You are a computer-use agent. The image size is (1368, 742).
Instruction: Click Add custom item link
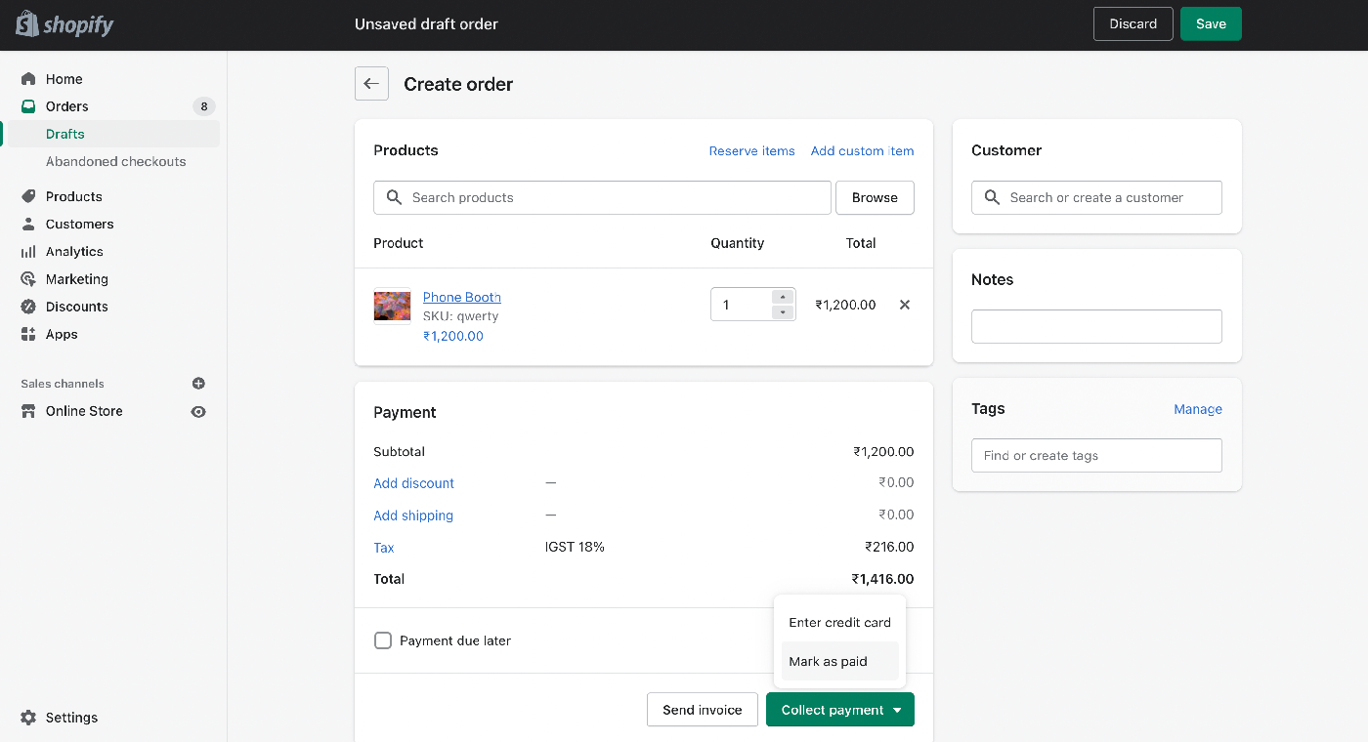click(x=863, y=150)
